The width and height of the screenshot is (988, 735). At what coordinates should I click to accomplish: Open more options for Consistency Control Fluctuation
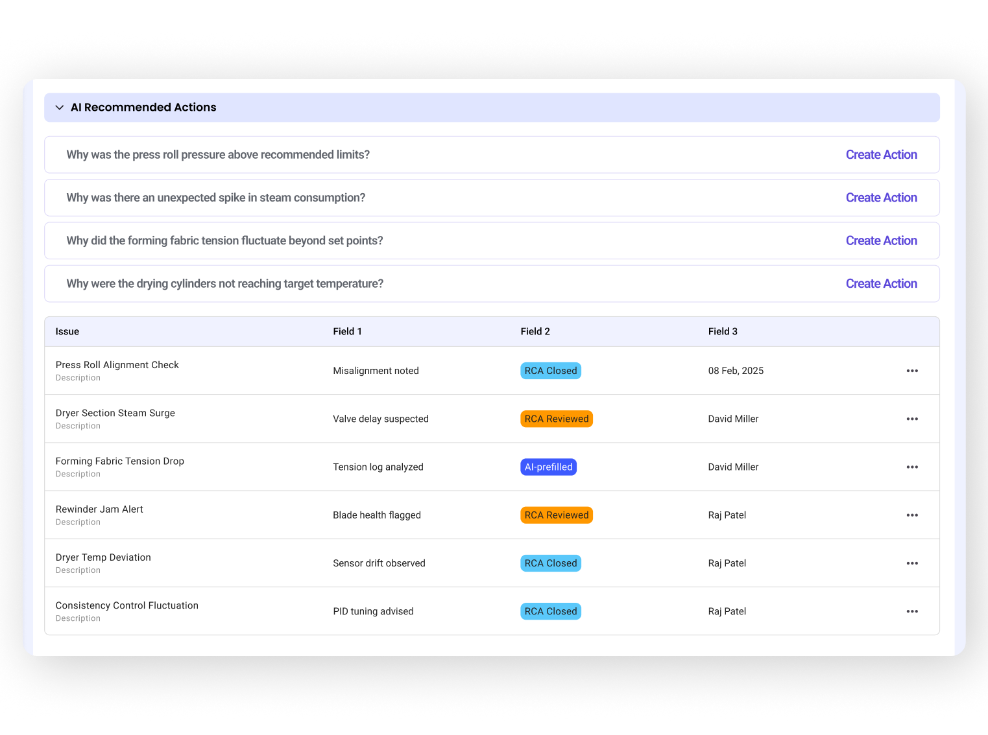[x=911, y=611]
